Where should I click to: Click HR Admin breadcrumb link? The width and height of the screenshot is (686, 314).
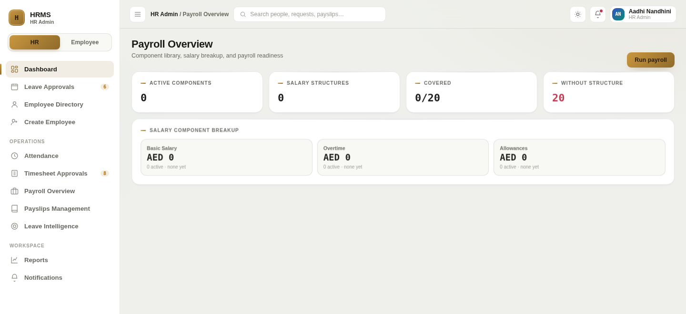[164, 14]
